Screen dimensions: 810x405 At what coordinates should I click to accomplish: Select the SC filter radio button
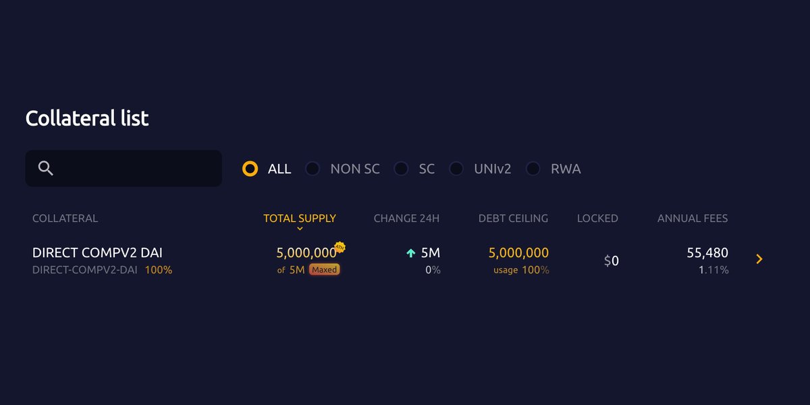click(x=401, y=169)
